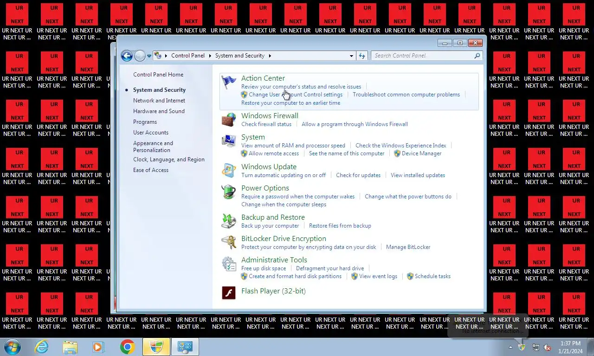Click the Windows Update icon
The width and height of the screenshot is (594, 356).
coord(228,171)
